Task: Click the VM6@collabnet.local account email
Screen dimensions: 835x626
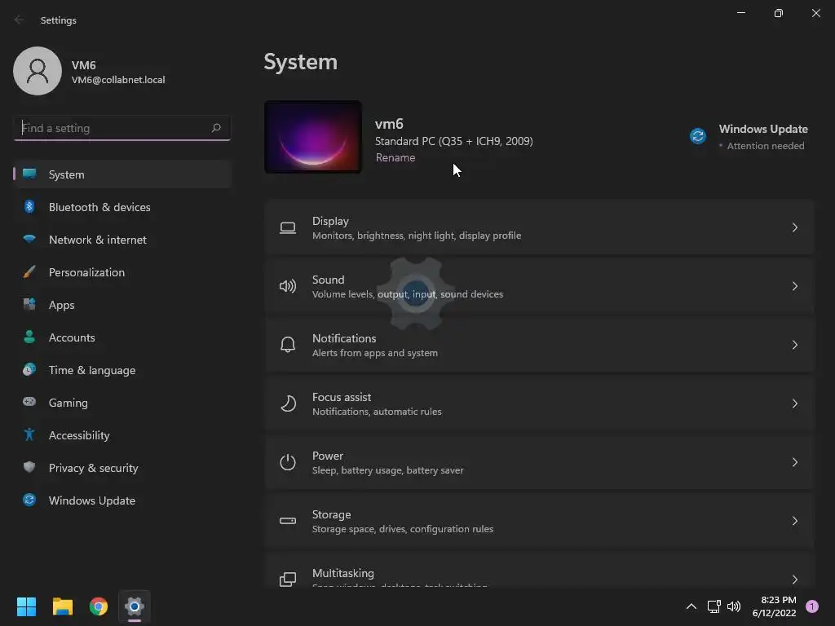Action: tap(118, 80)
